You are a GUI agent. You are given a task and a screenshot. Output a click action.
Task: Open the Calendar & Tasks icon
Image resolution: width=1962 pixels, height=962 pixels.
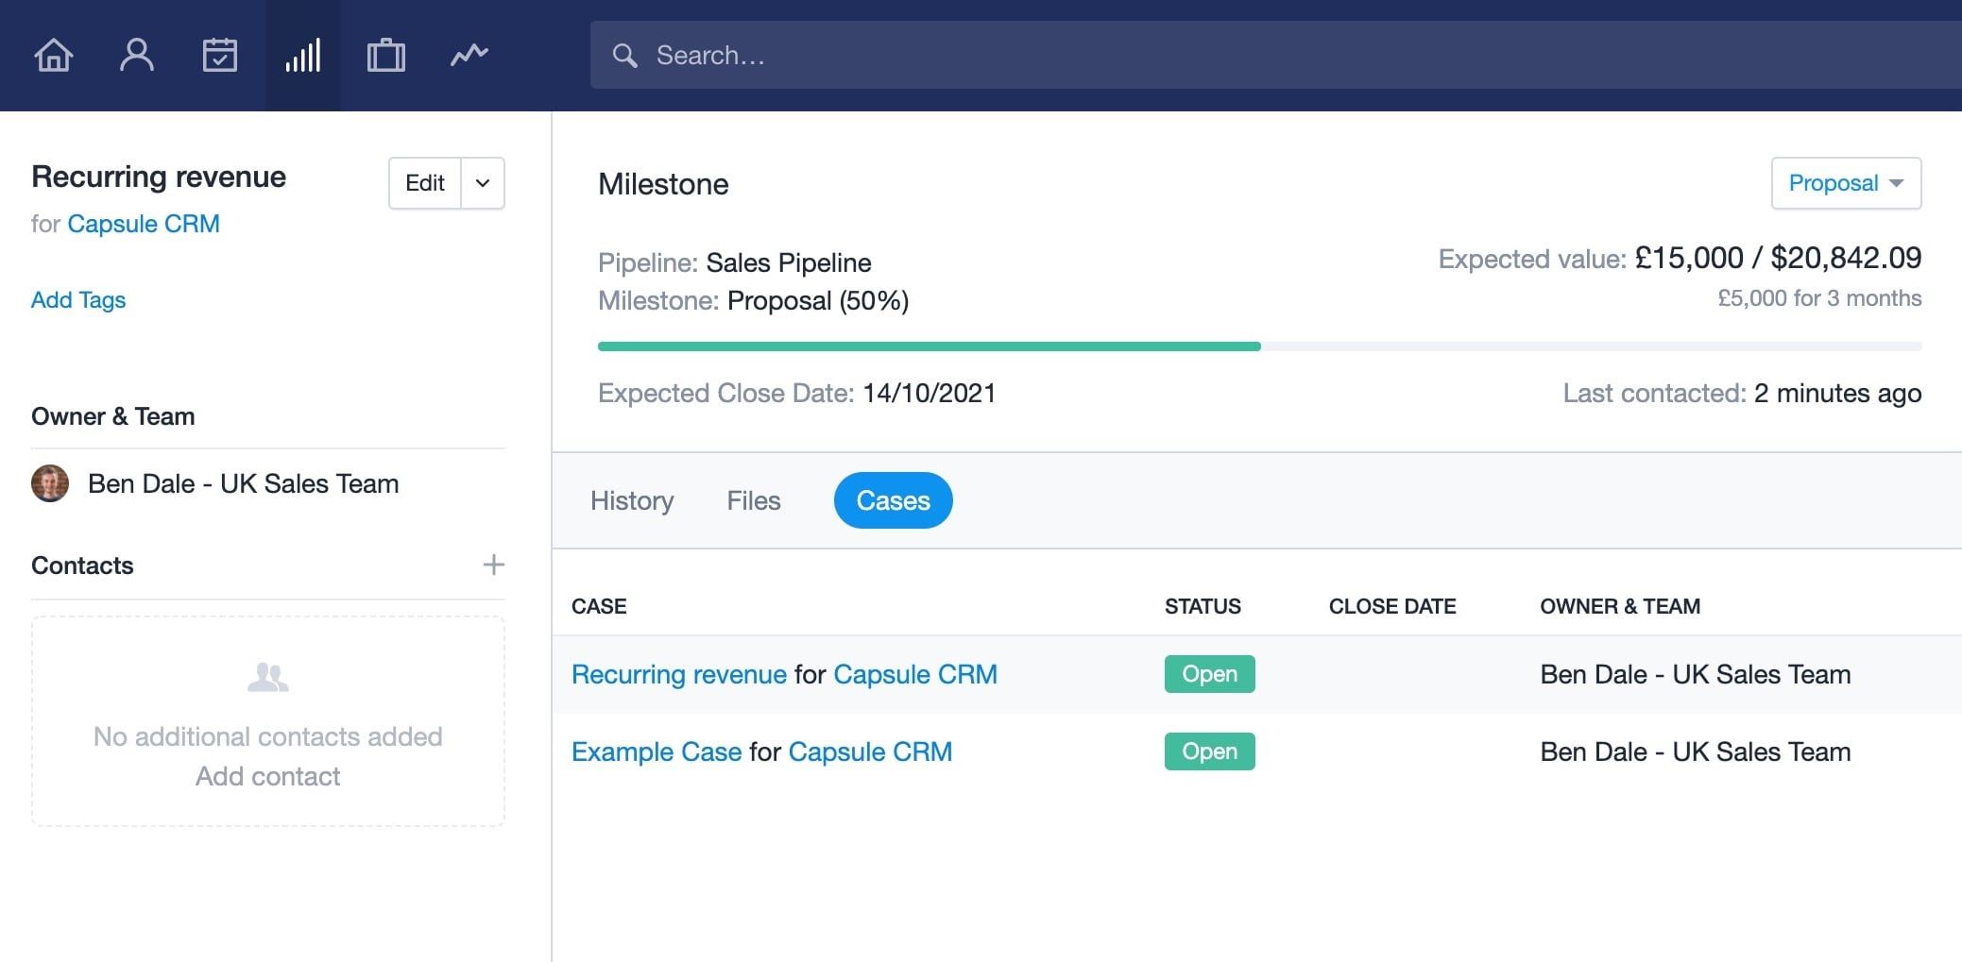coord(220,55)
